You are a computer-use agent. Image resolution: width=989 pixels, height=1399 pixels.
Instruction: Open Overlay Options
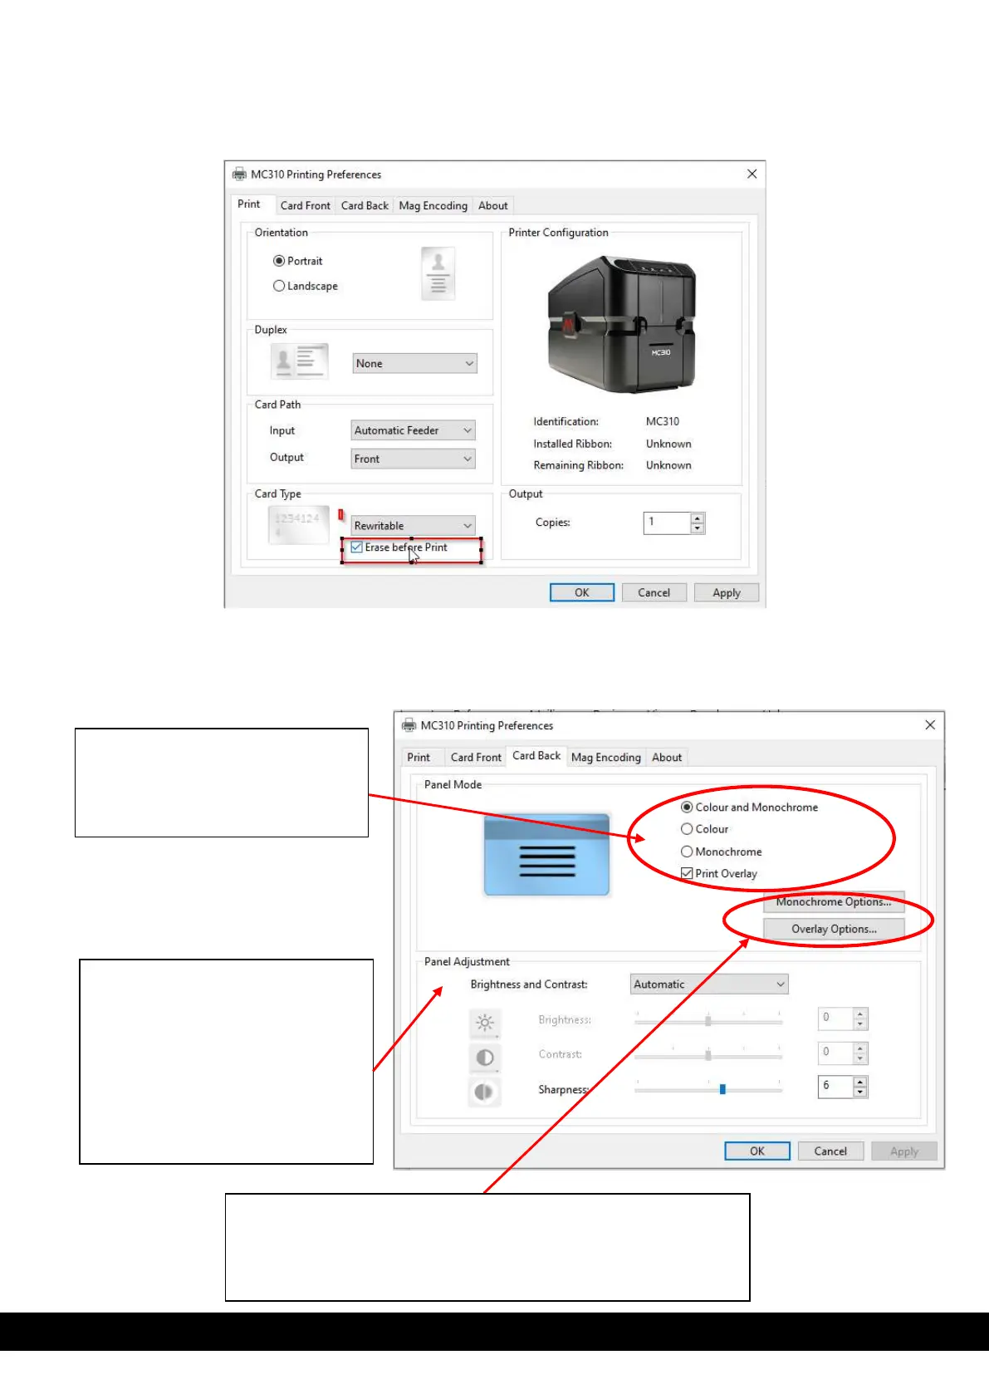coord(834,929)
